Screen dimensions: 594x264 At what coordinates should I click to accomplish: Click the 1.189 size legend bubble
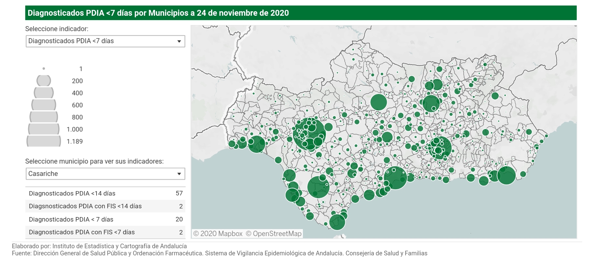[x=44, y=141]
